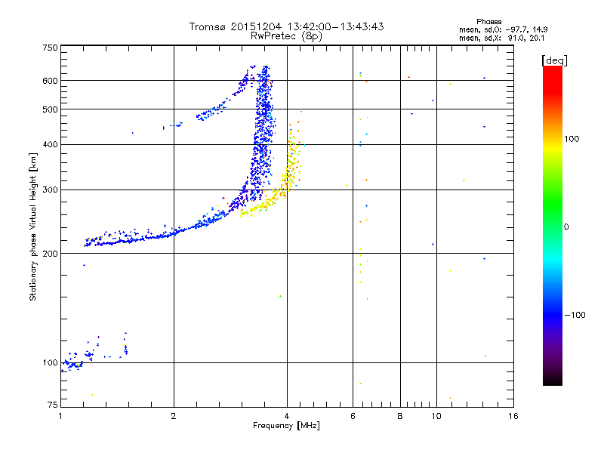Click the height-axis tick label "750"

[50, 48]
